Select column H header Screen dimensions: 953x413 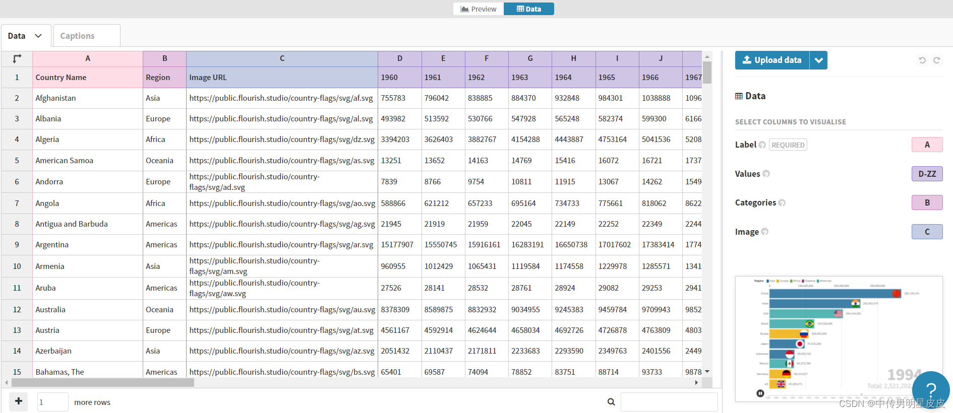pos(573,58)
